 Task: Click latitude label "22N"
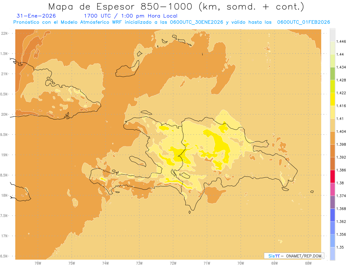click(x=4, y=33)
